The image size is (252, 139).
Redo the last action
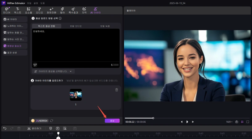click(12, 128)
